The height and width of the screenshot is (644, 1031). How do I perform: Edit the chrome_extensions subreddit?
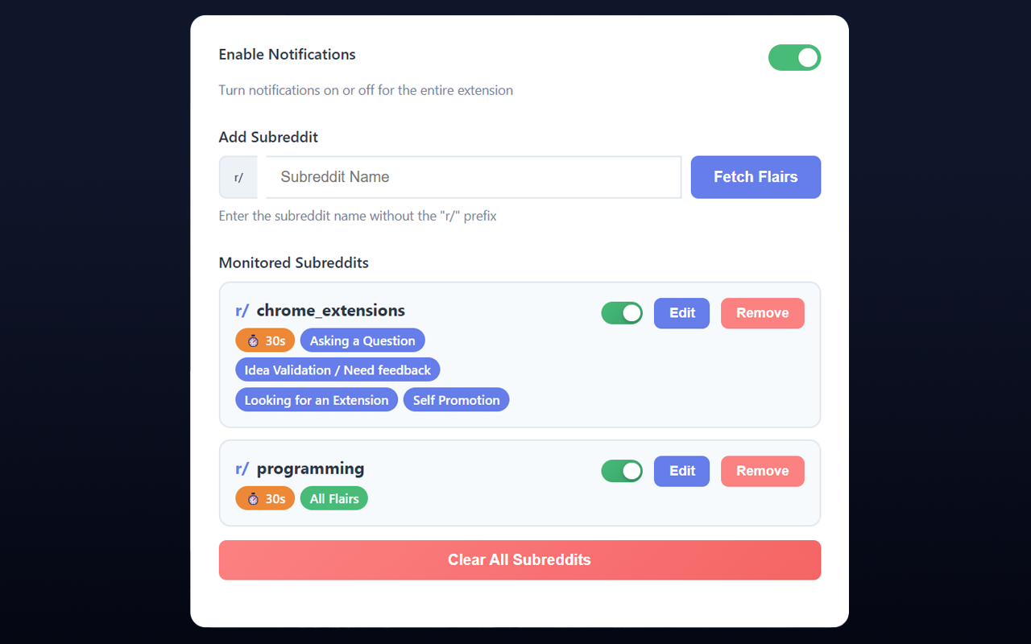point(681,313)
